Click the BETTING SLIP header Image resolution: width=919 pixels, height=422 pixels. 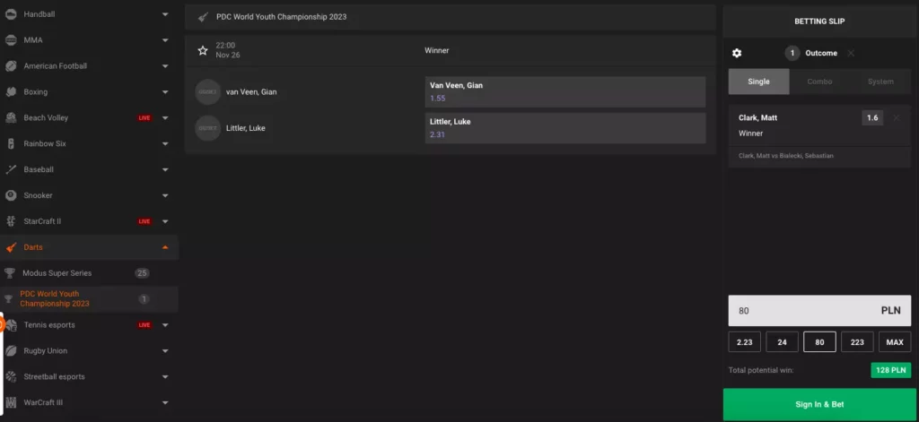coord(819,22)
